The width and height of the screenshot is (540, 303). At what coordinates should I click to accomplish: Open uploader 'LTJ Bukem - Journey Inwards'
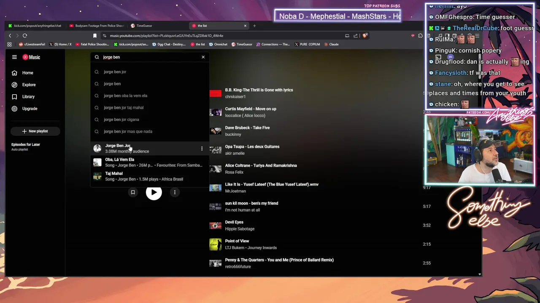pyautogui.click(x=251, y=248)
